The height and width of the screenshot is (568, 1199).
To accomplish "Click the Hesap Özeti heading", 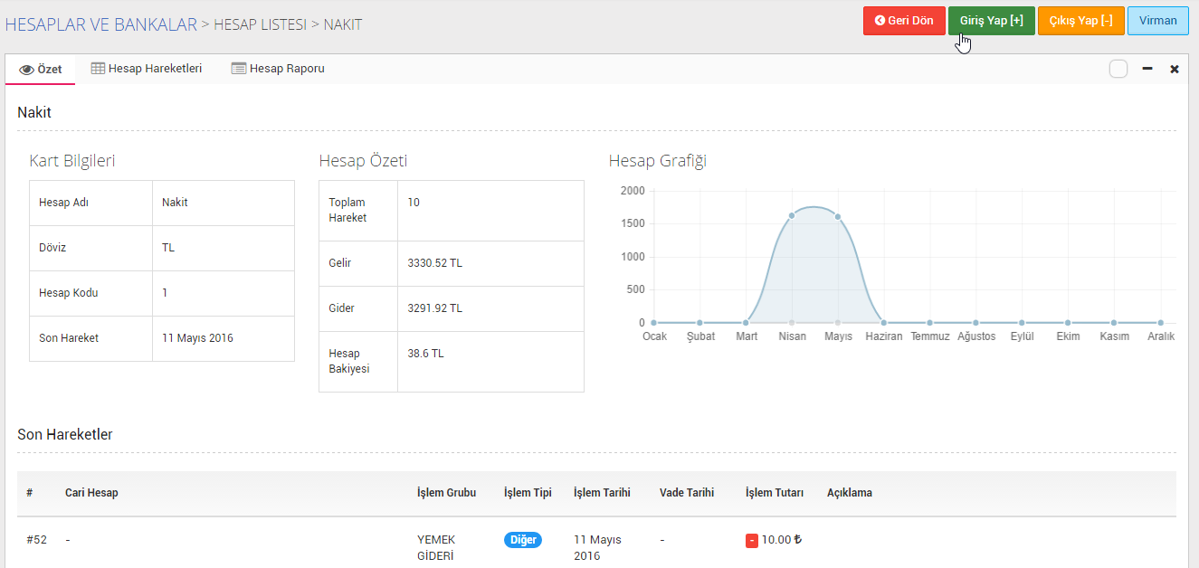I will pyautogui.click(x=363, y=162).
